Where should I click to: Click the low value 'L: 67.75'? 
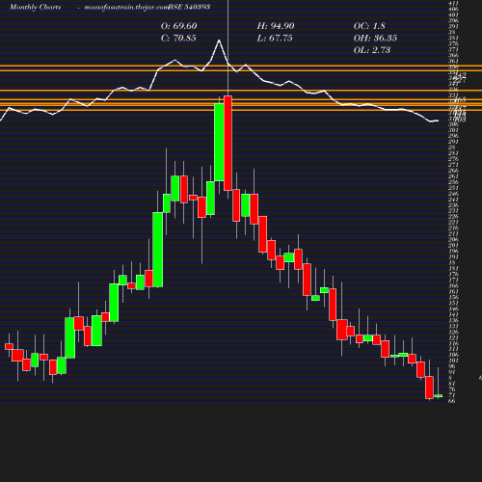click(275, 38)
